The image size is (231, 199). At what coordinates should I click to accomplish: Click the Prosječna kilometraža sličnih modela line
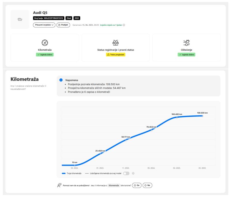click(97, 88)
